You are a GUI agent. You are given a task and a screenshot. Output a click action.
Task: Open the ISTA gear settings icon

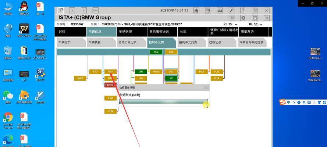[x=243, y=18]
